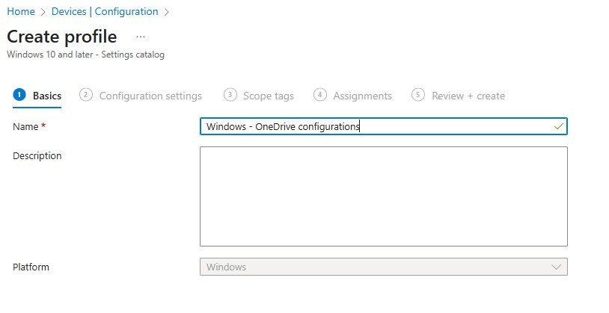
Task: Jump to the Review + create tab
Action: click(x=469, y=96)
